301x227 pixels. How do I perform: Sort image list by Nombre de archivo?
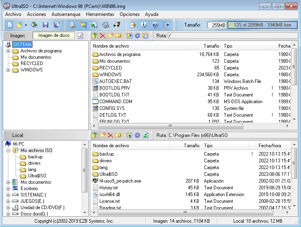click(140, 46)
